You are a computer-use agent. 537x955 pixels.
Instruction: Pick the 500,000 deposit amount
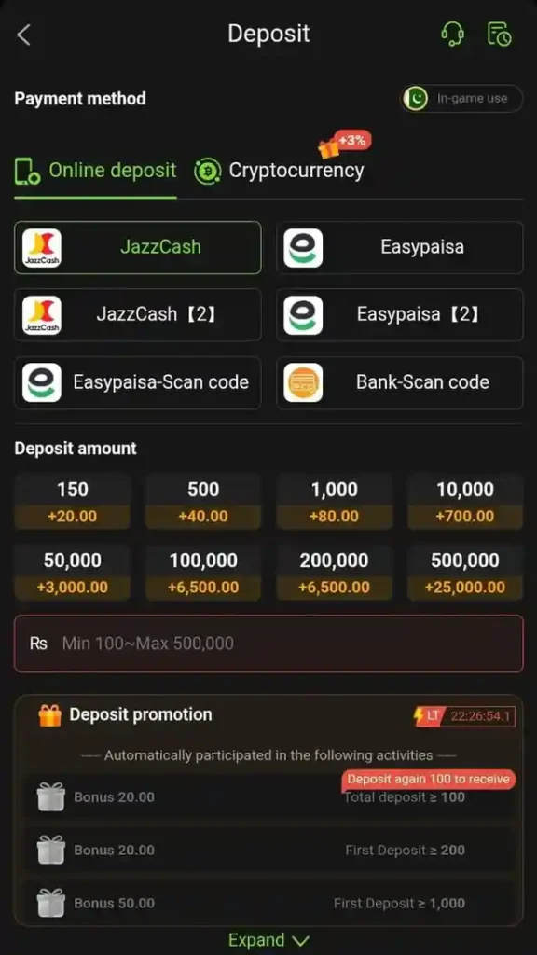465,573
